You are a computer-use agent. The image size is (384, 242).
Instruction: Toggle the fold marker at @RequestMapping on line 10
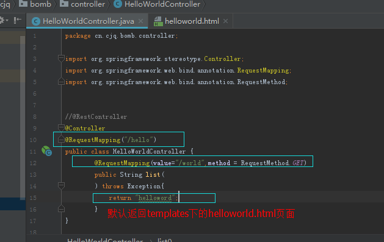(x=61, y=140)
